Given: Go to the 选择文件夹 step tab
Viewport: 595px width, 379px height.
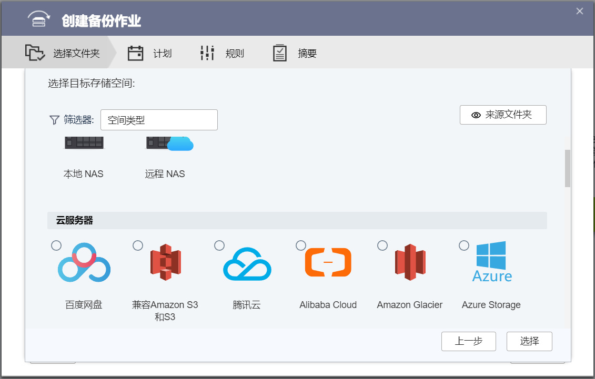Looking at the screenshot, I should (59, 52).
